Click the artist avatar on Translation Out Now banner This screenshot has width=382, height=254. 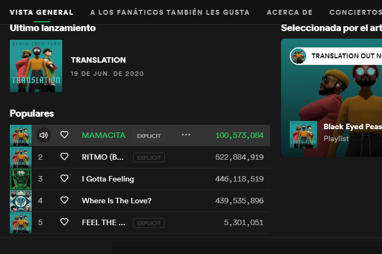(299, 56)
